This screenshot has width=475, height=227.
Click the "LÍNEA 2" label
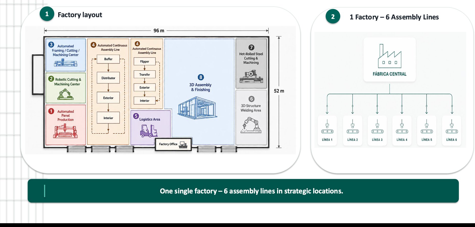pos(352,140)
